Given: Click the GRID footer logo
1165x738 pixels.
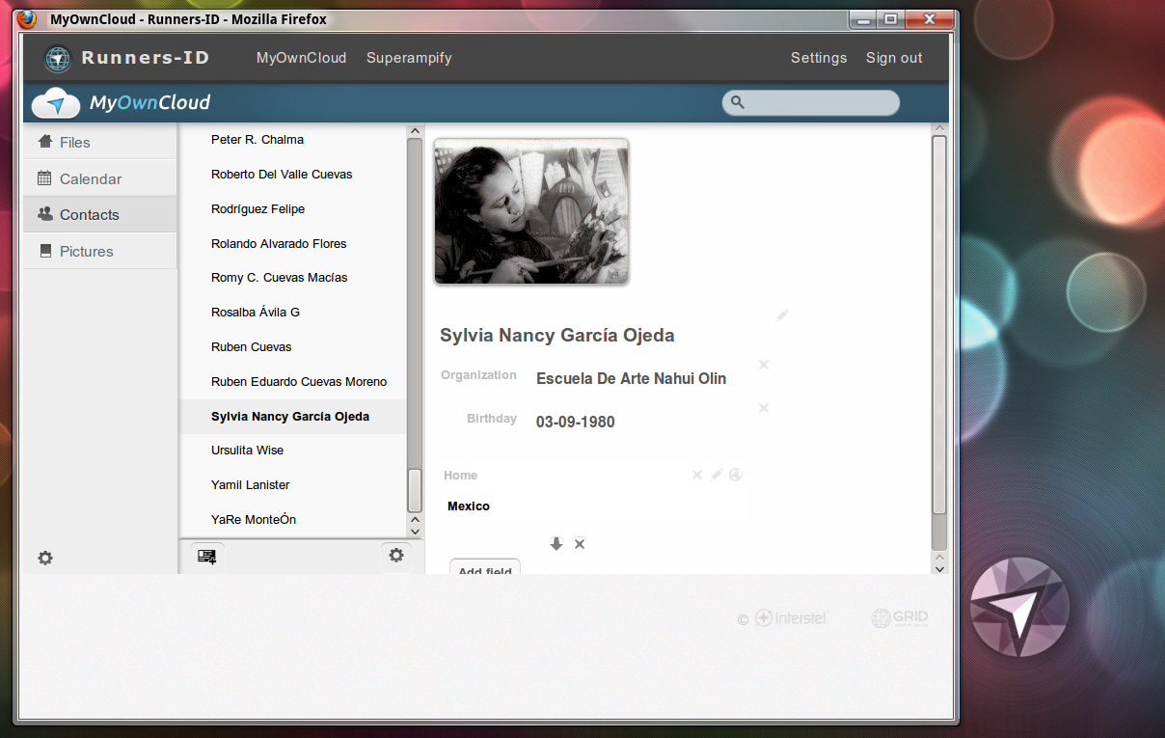Looking at the screenshot, I should point(900,618).
